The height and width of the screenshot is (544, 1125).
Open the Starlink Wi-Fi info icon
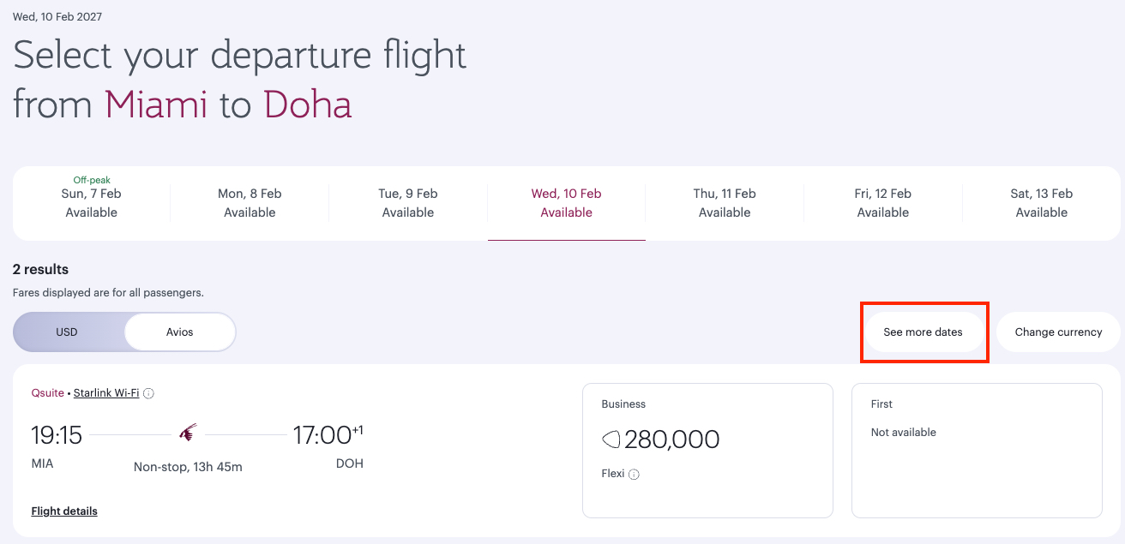[148, 392]
